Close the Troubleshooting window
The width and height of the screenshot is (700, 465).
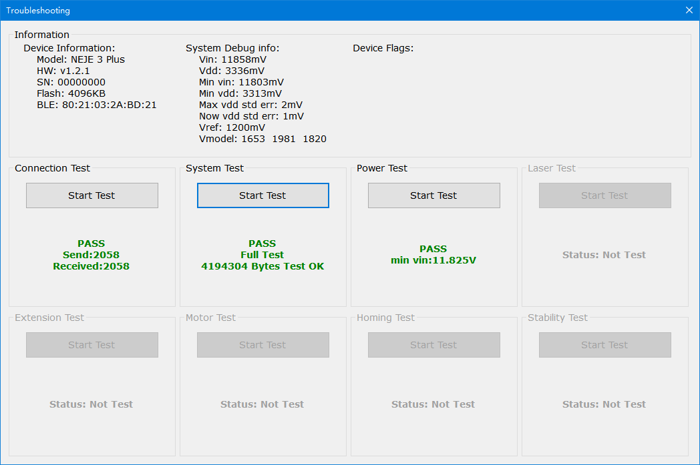[689, 10]
